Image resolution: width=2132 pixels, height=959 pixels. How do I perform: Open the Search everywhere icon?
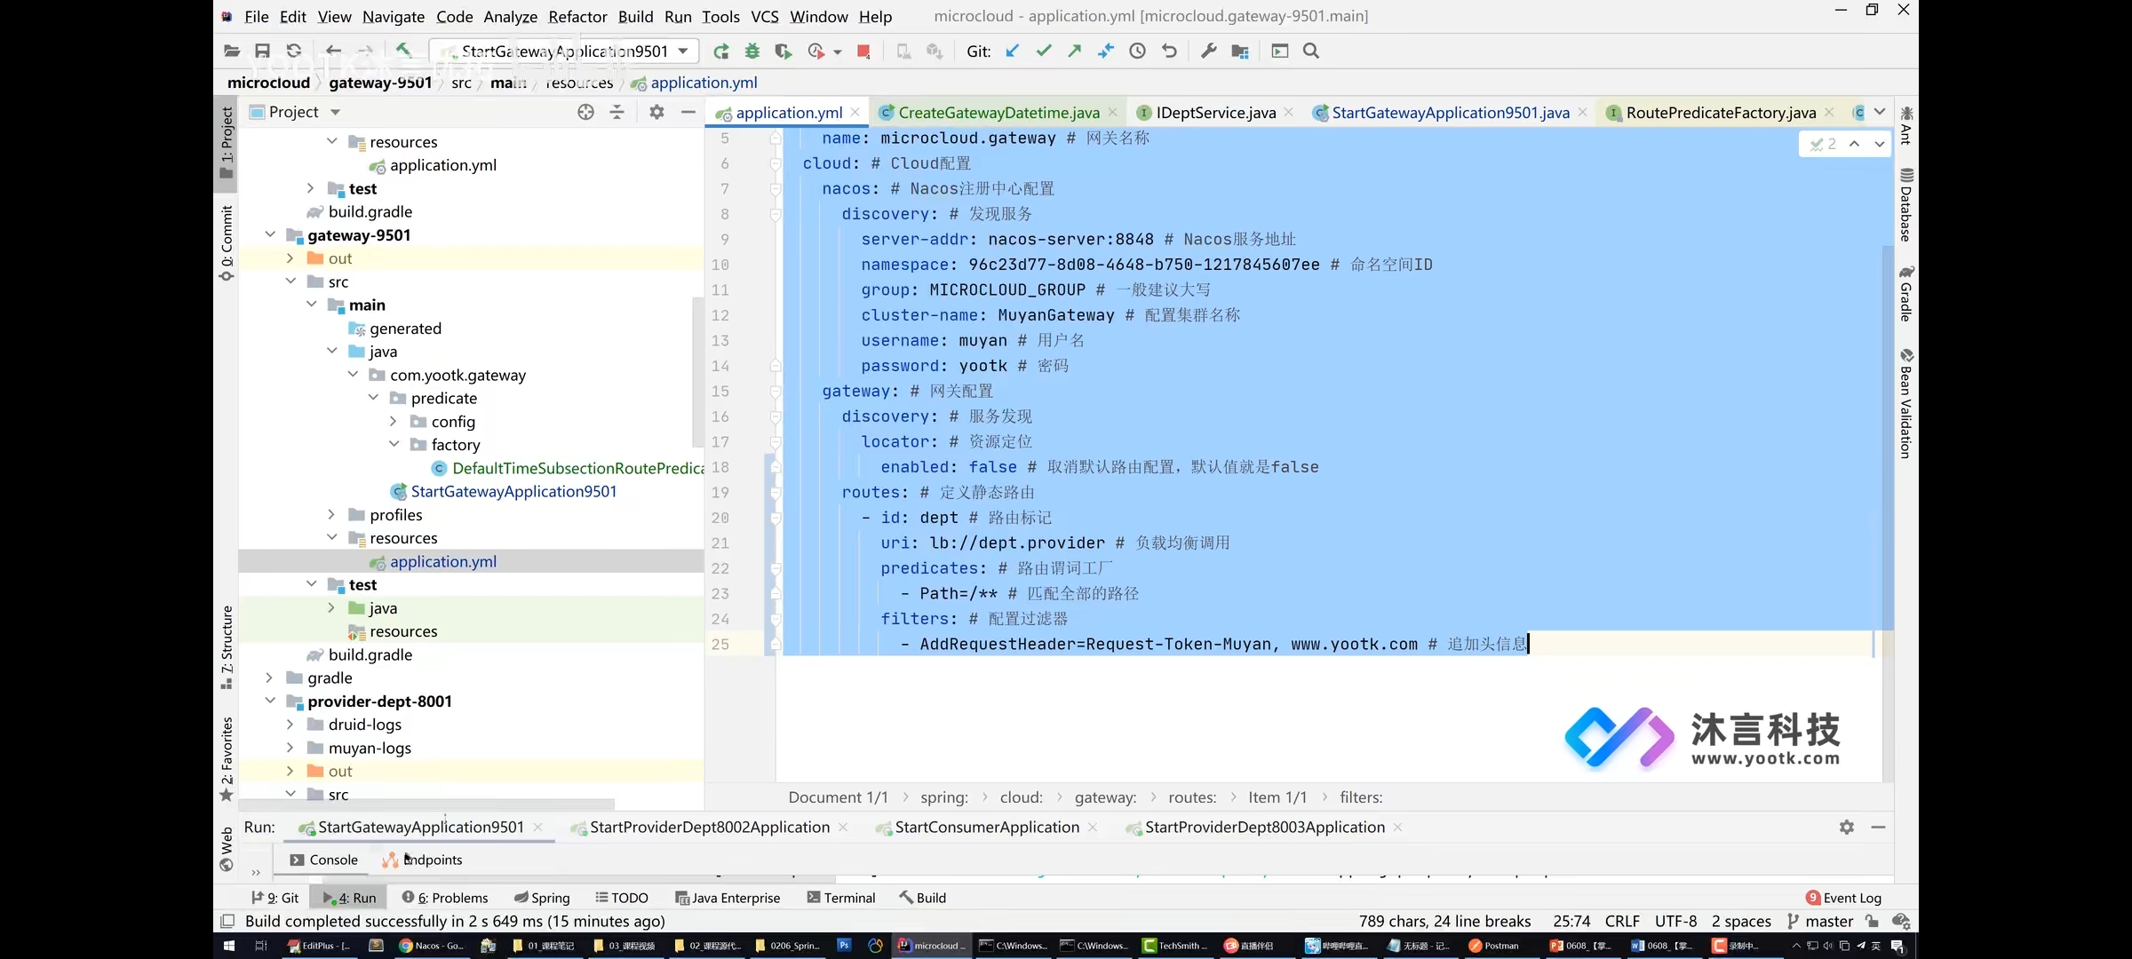[1311, 51]
